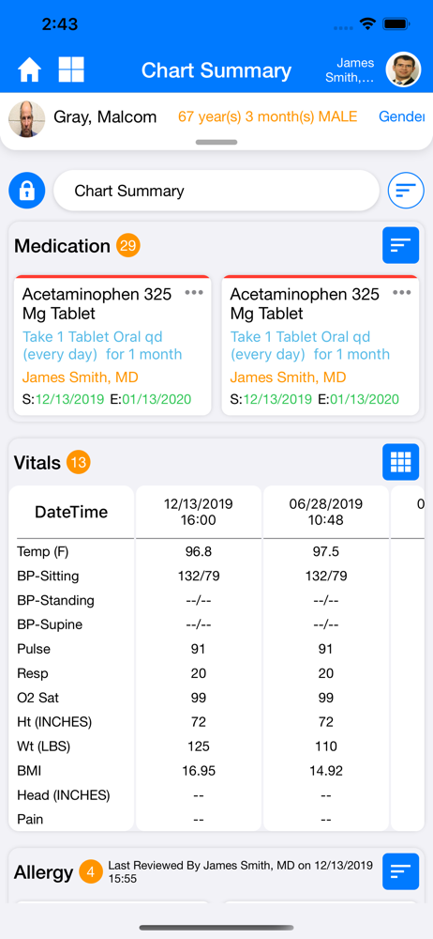Open Malcom Gray's patient photo

pos(27,118)
